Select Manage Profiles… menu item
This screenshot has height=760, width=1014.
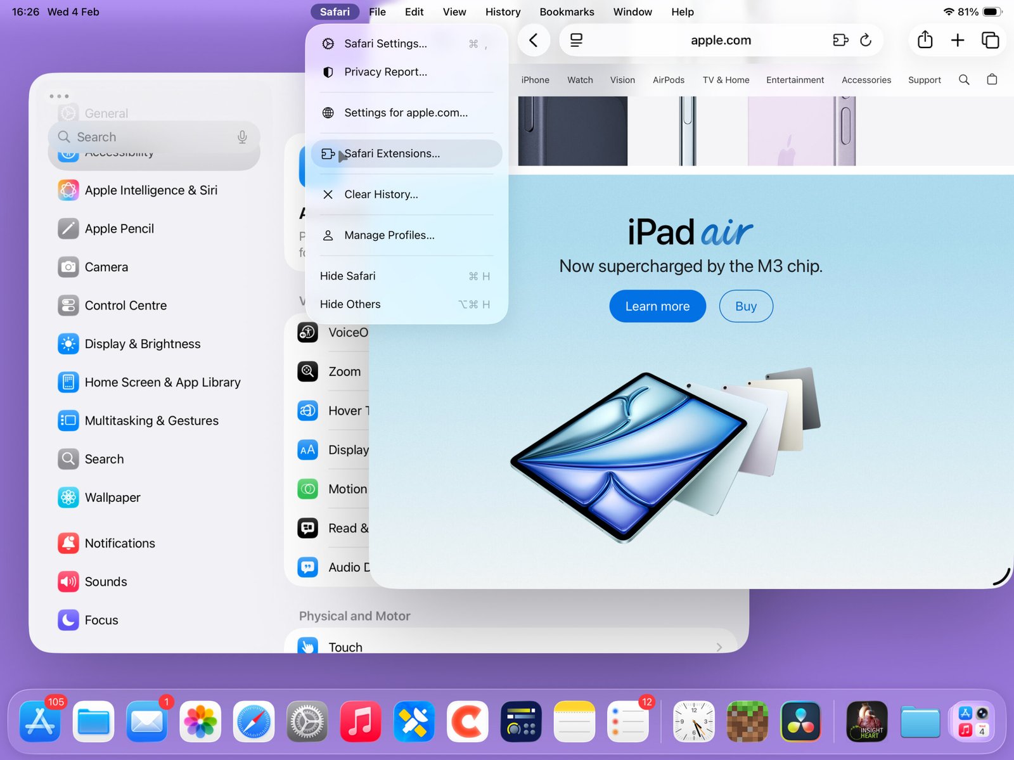(406, 235)
